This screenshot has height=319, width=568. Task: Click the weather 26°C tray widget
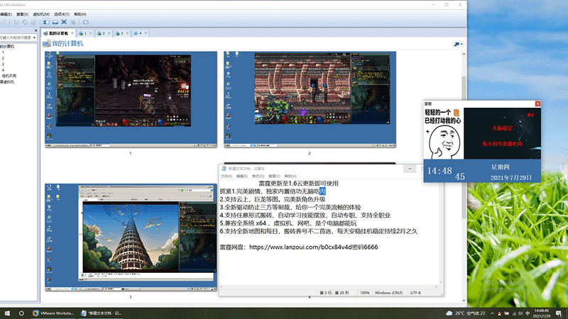[466, 313]
